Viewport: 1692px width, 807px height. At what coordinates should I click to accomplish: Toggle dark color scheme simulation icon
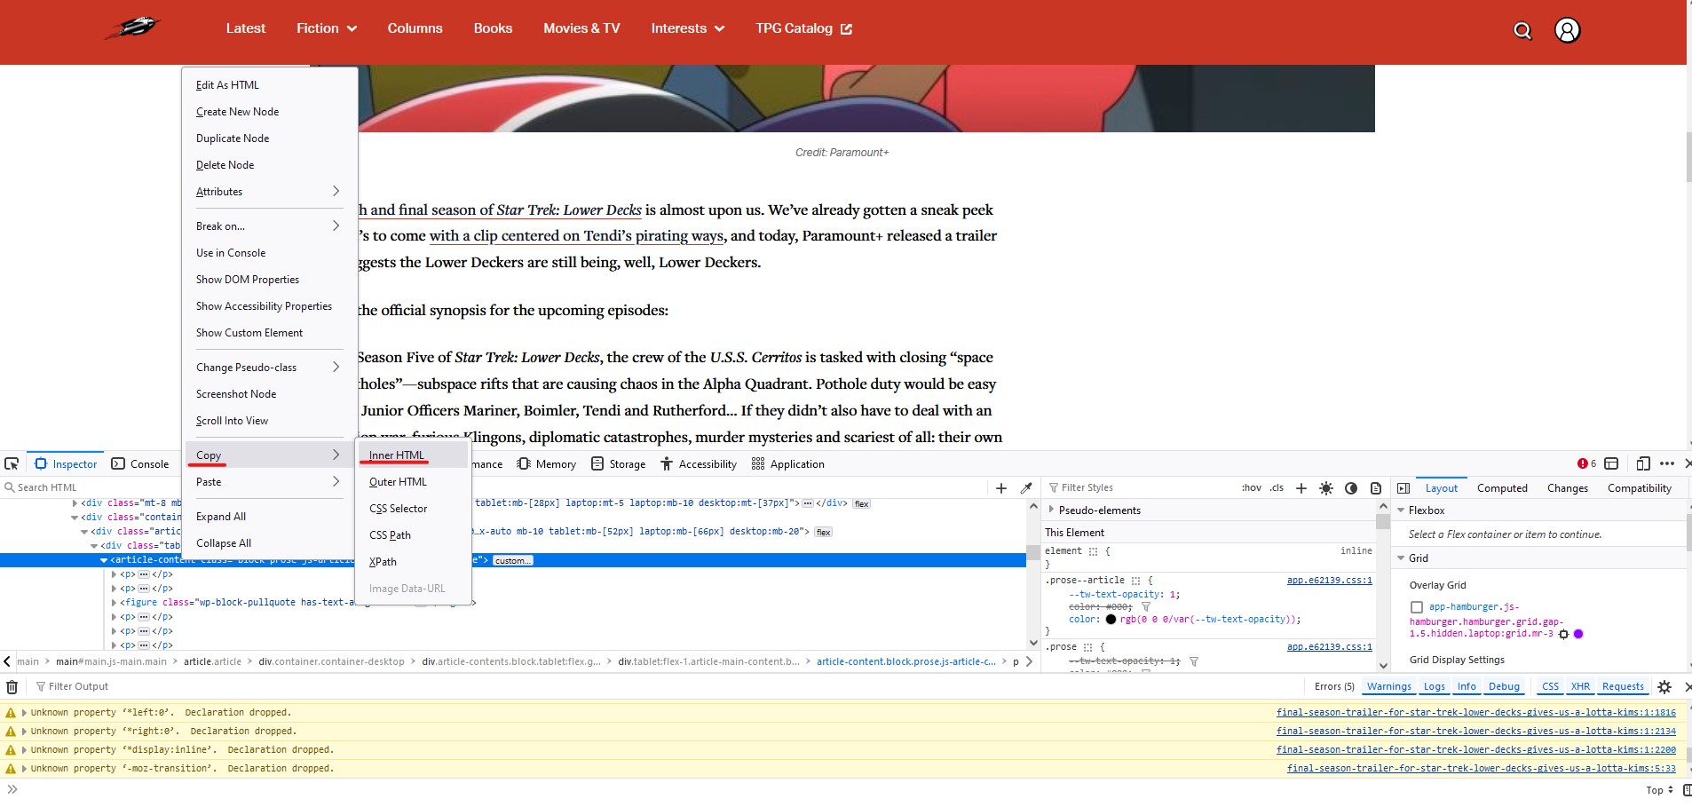[x=1351, y=488]
